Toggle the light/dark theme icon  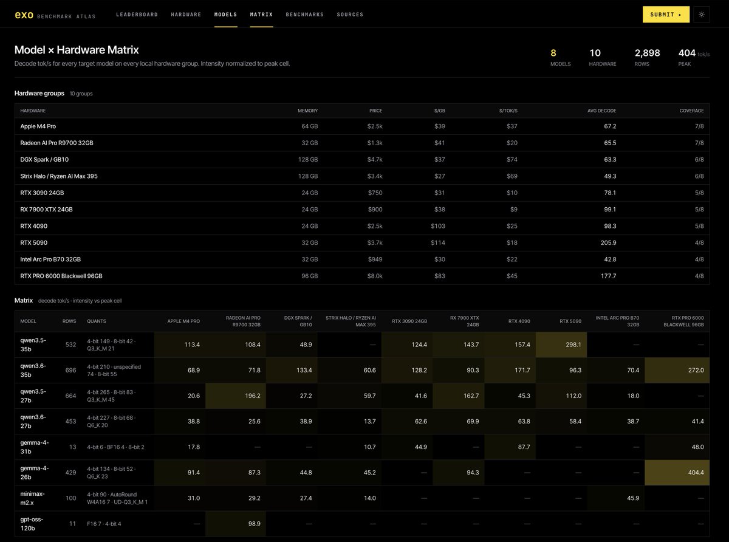(x=701, y=15)
